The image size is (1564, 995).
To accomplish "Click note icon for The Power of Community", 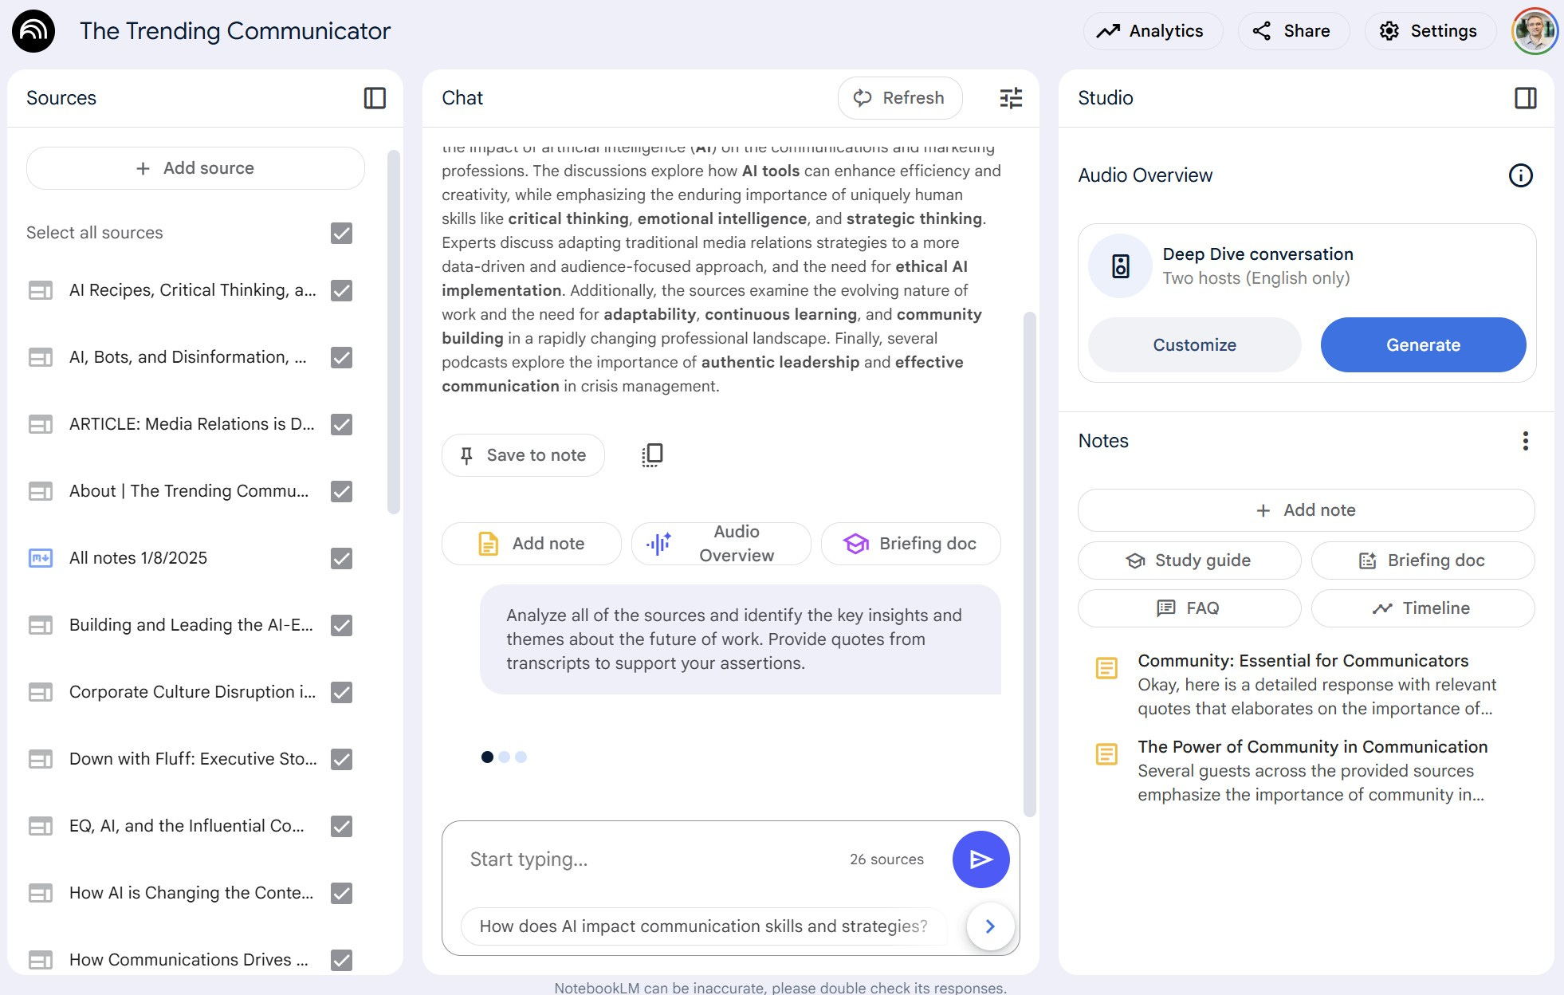I will (1106, 754).
